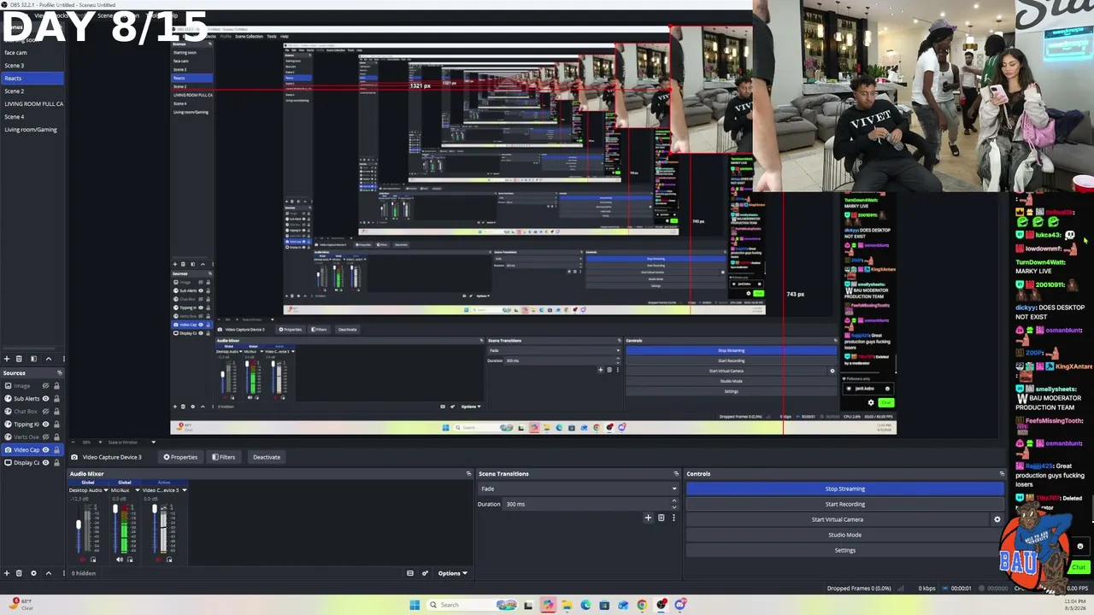Click the Windows taskbar Search box
Screen dimensions: 1094x615
[472, 605]
